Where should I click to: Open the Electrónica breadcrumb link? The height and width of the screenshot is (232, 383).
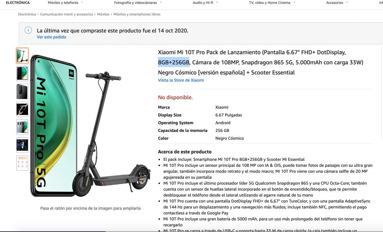(x=27, y=14)
